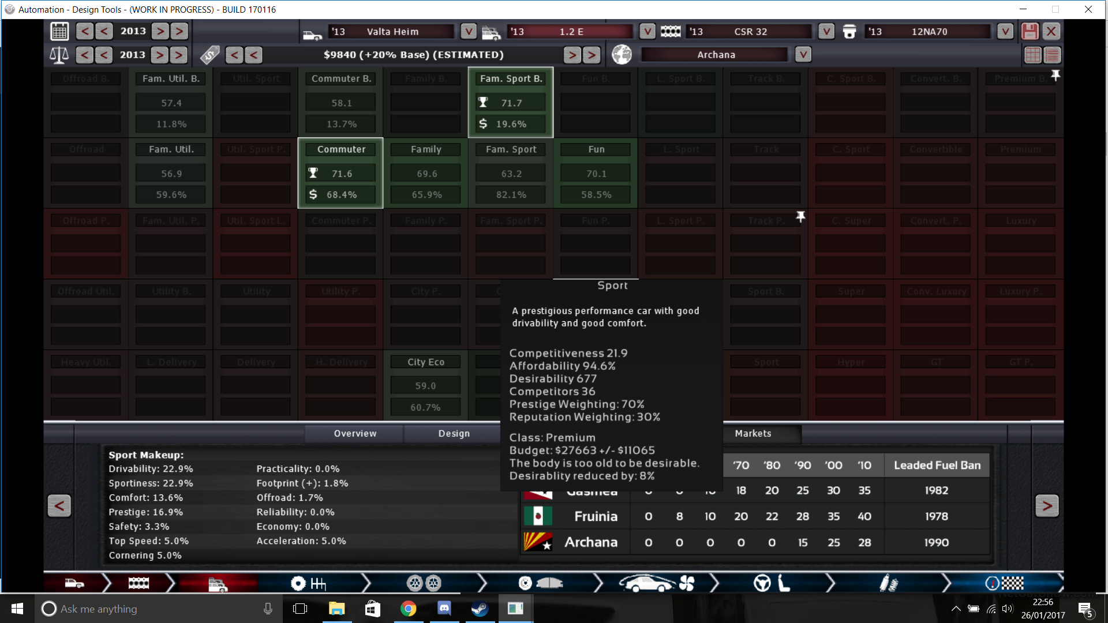Expand the Valta Heim model dropdown
Viewport: 1108px width, 623px height.
468,31
